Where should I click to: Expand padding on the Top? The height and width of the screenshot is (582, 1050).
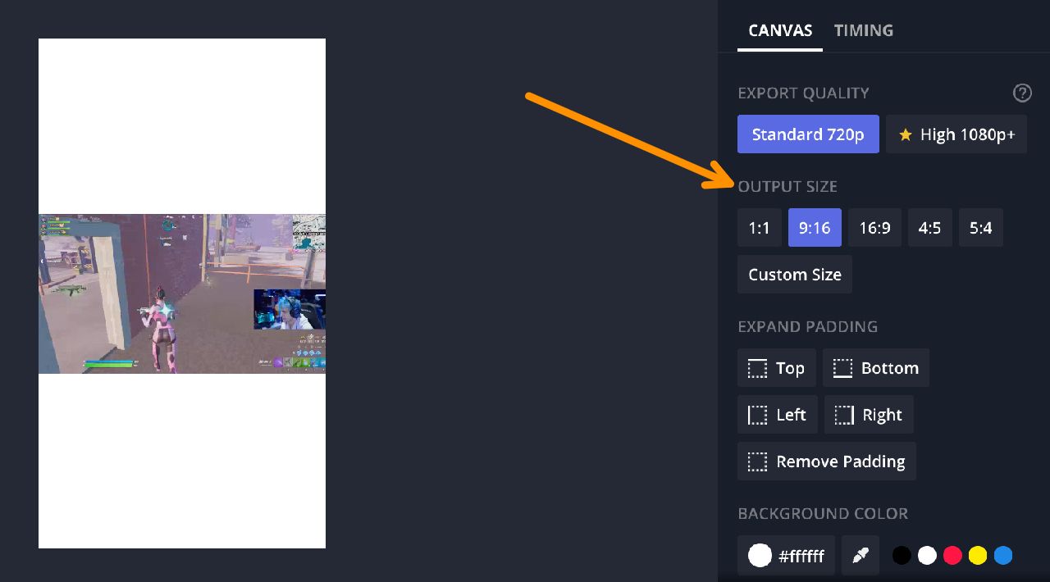776,368
